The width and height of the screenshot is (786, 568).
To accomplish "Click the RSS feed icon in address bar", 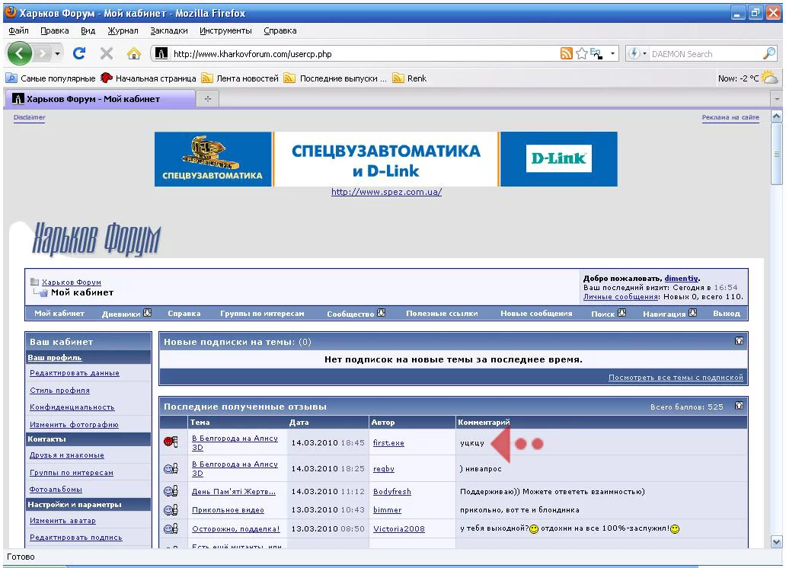I will [566, 54].
